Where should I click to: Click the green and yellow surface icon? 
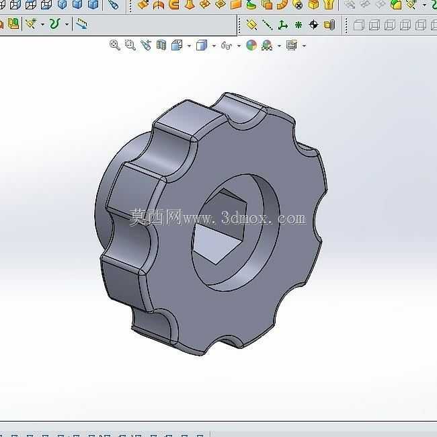click(x=396, y=5)
